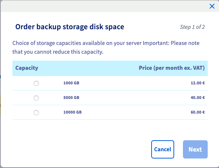Click the Price per month column header

(172, 68)
